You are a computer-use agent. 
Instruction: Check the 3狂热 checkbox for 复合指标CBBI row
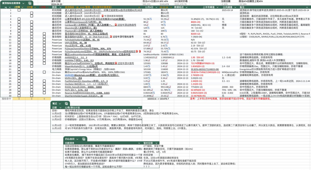44,34
